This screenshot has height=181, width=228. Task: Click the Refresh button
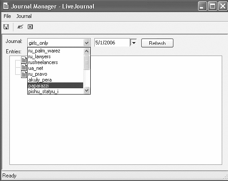pyautogui.click(x=157, y=43)
